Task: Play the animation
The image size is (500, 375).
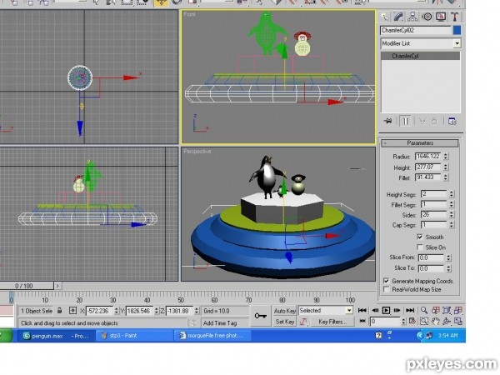Action: click(386, 310)
